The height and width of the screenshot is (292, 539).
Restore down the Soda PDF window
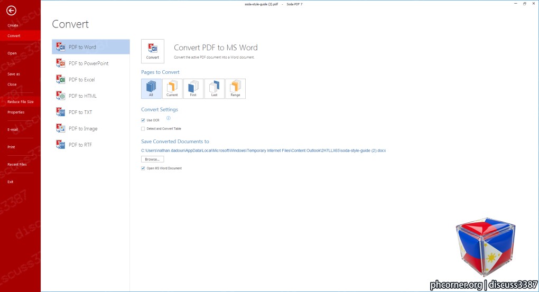click(x=525, y=4)
